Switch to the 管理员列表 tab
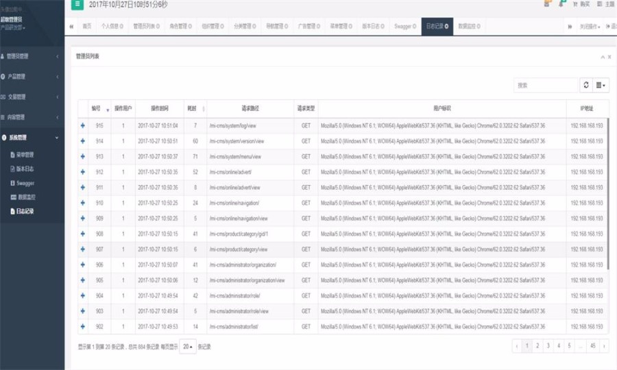 (x=147, y=26)
